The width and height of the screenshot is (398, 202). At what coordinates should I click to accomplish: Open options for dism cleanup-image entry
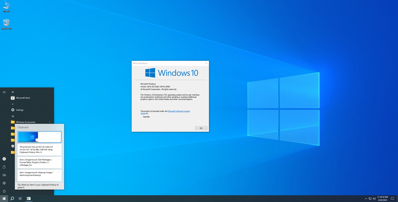click(58, 172)
